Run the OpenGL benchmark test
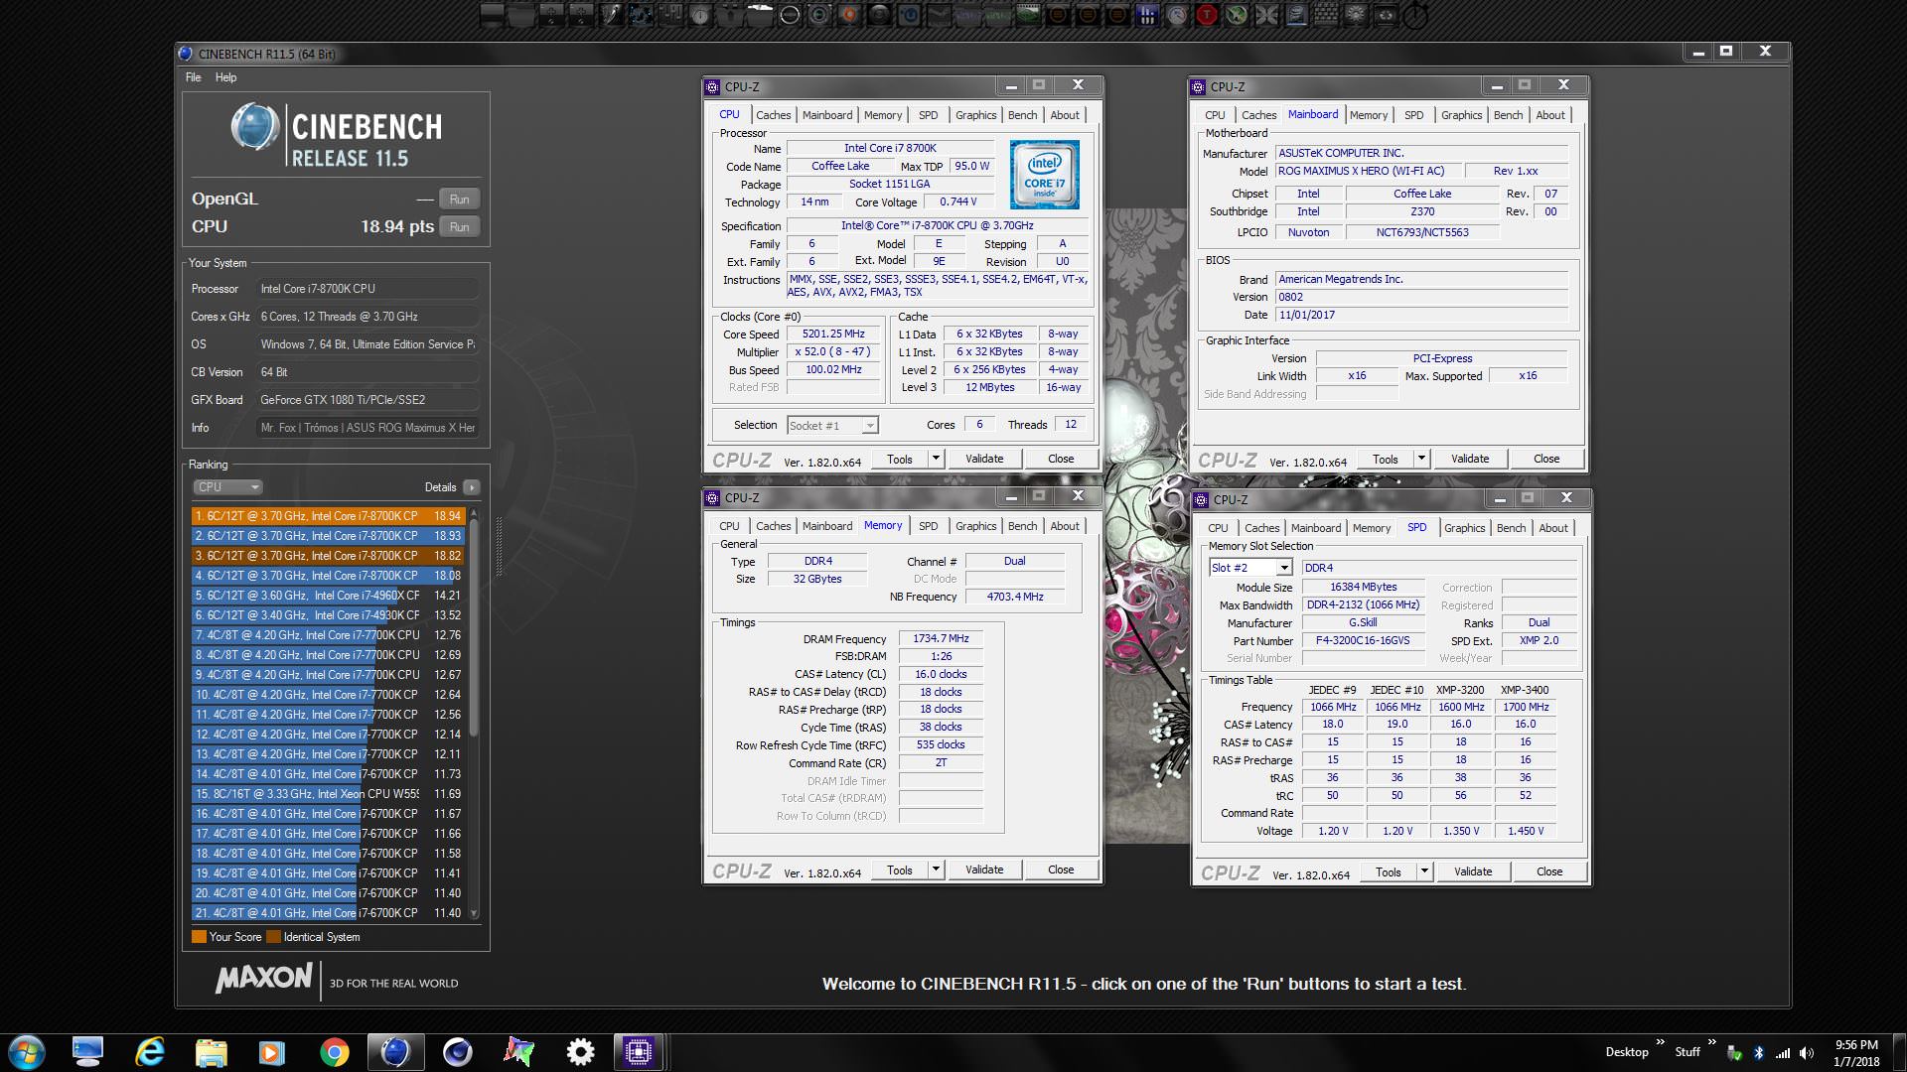 click(x=459, y=200)
